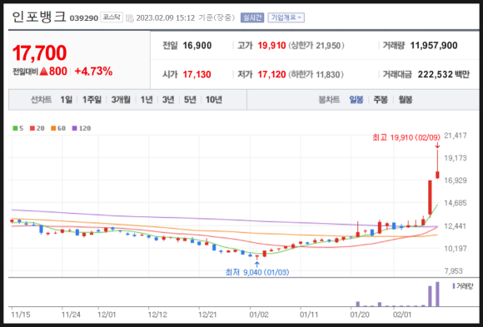Open the 기업개요 dropdown
The width and height of the screenshot is (483, 327).
(x=286, y=17)
